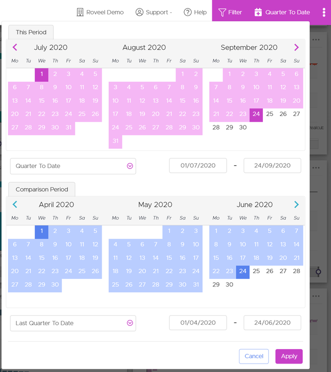Click the Apply button

click(x=289, y=356)
